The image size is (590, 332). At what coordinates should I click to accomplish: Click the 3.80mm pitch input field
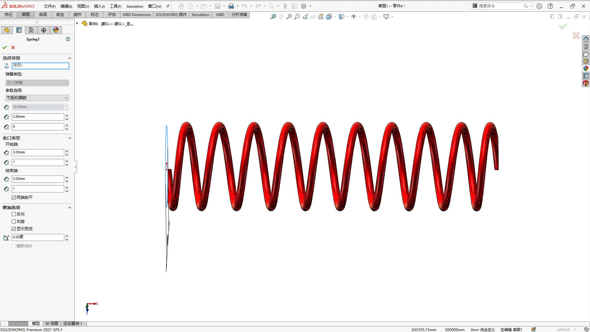38,117
